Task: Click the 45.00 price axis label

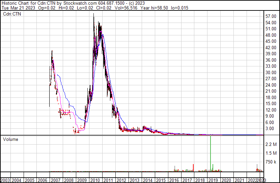Action: (x=271, y=41)
